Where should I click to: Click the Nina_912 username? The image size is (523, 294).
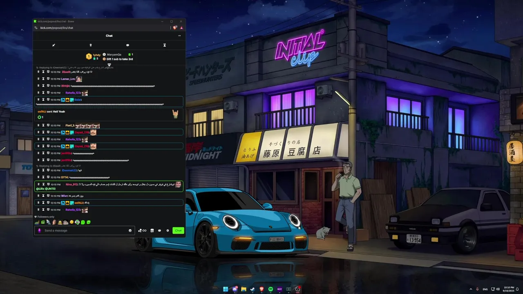click(72, 184)
